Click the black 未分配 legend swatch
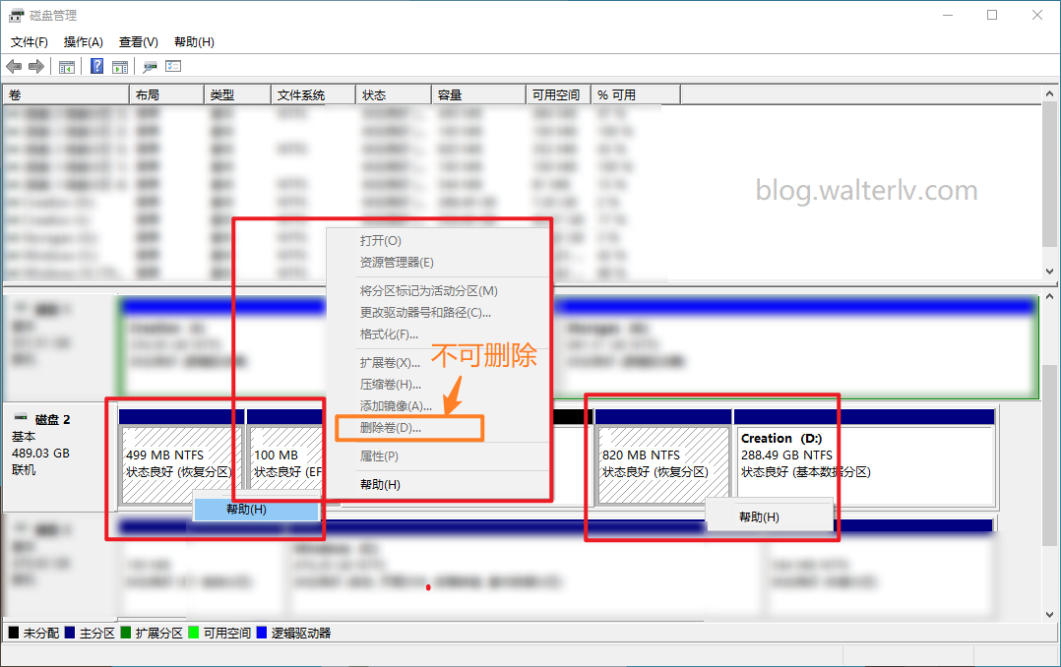1061x667 pixels. [x=14, y=633]
